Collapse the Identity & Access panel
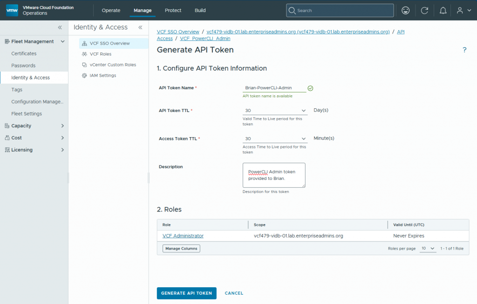This screenshot has width=477, height=304. pyautogui.click(x=140, y=27)
